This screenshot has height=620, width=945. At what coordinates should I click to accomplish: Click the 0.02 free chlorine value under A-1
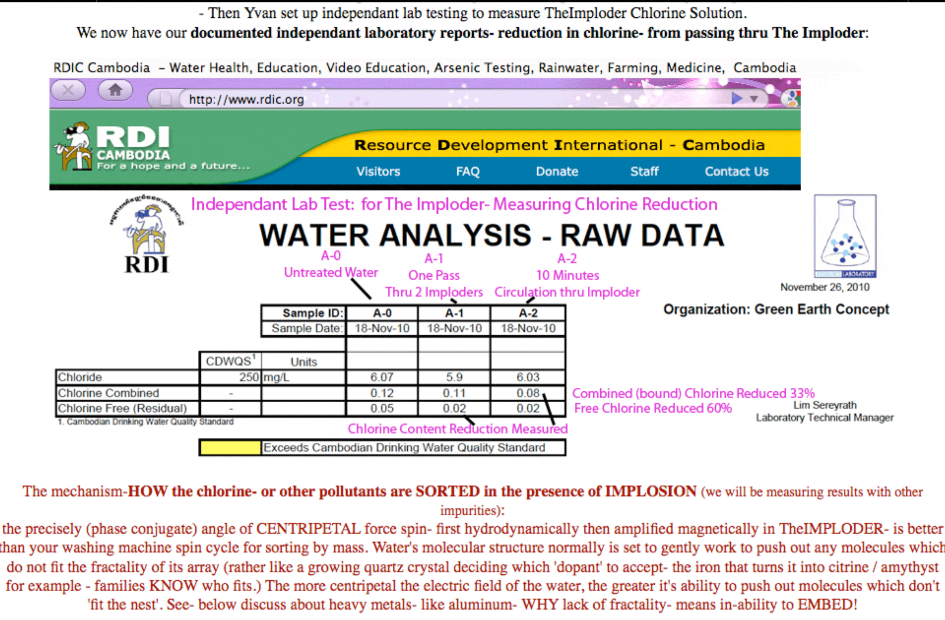[454, 409]
